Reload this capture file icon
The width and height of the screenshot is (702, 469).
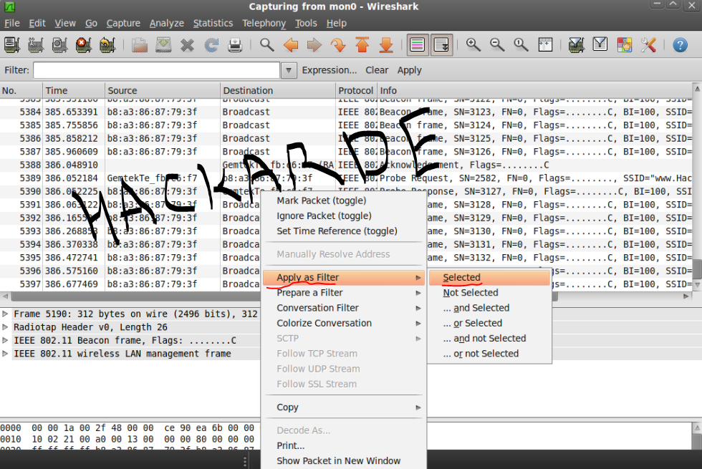(x=211, y=44)
